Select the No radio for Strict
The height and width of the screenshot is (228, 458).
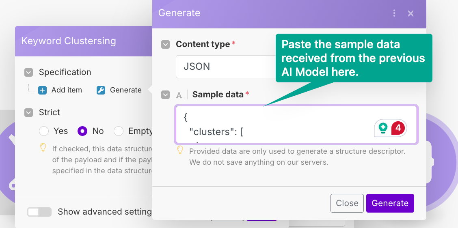tap(82, 131)
